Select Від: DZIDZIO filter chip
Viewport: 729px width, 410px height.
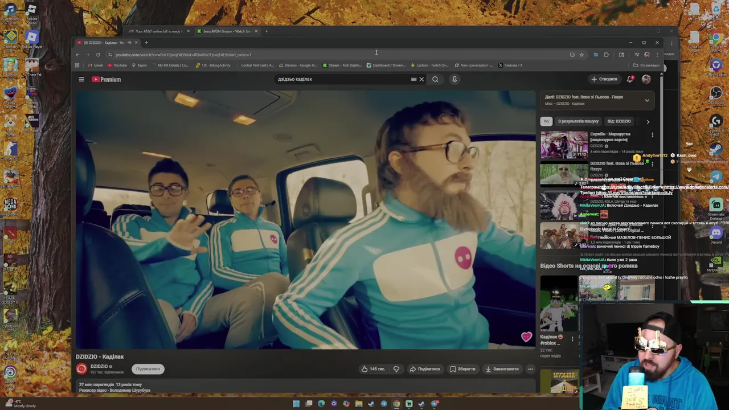coord(619,121)
